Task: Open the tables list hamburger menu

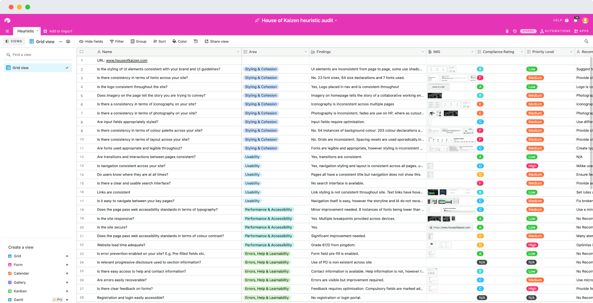Action: coord(7,31)
